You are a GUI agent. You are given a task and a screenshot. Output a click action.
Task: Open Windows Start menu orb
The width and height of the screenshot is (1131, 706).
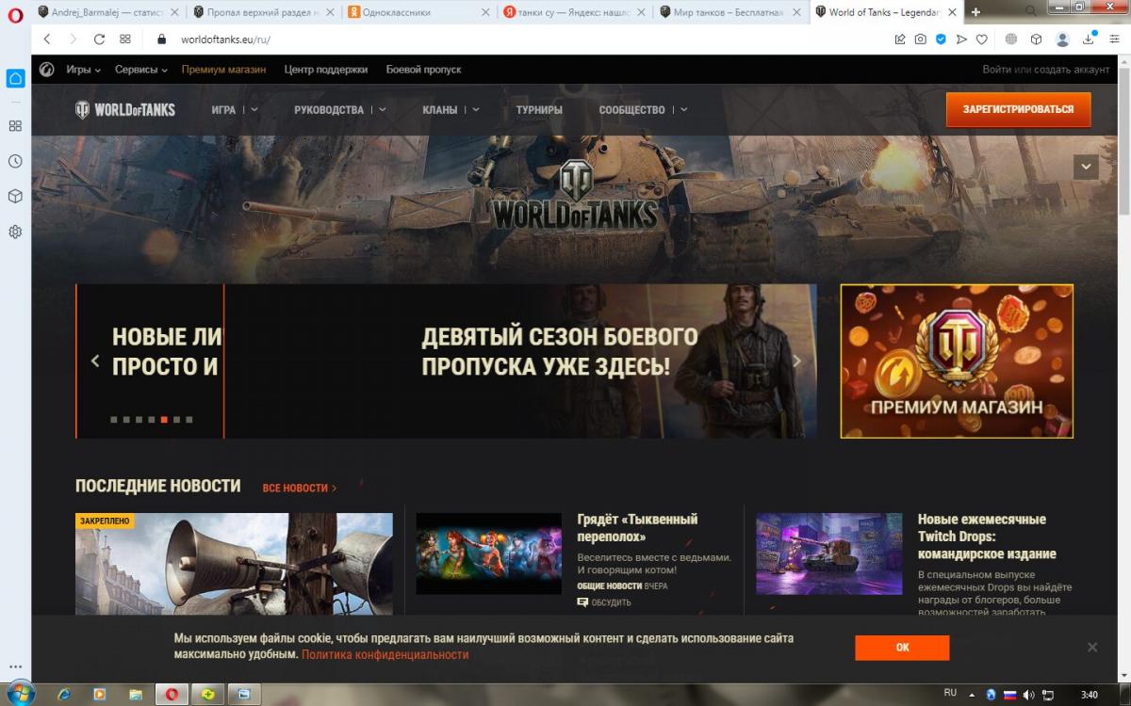coord(21,695)
